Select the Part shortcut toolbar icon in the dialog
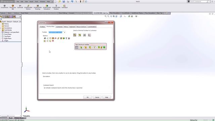The height and width of the screenshot is (121, 215). (75, 35)
